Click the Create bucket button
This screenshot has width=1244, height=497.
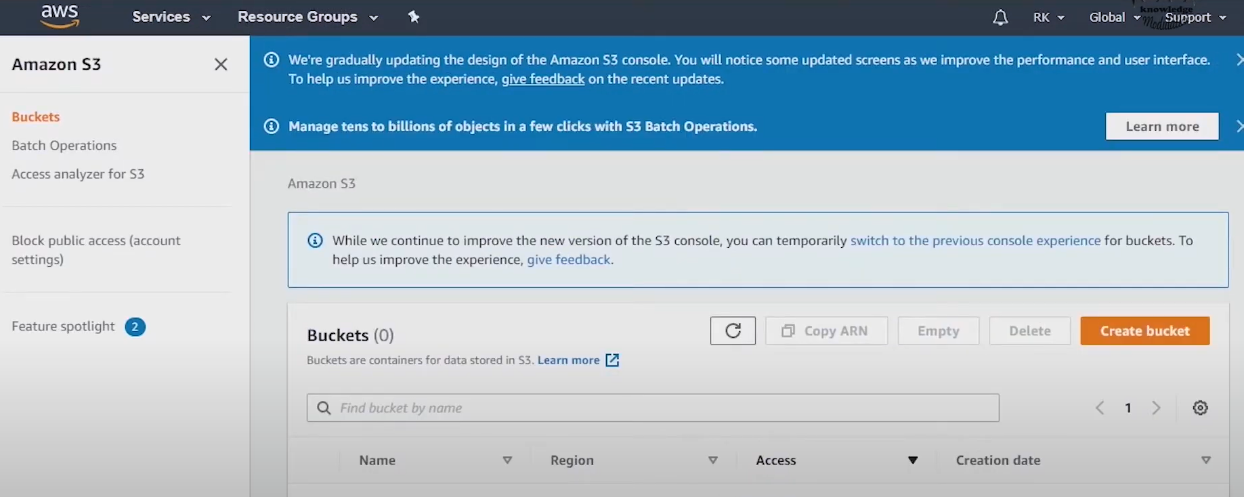[x=1144, y=330]
